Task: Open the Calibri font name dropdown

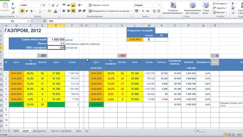Action: (x=41, y=5)
